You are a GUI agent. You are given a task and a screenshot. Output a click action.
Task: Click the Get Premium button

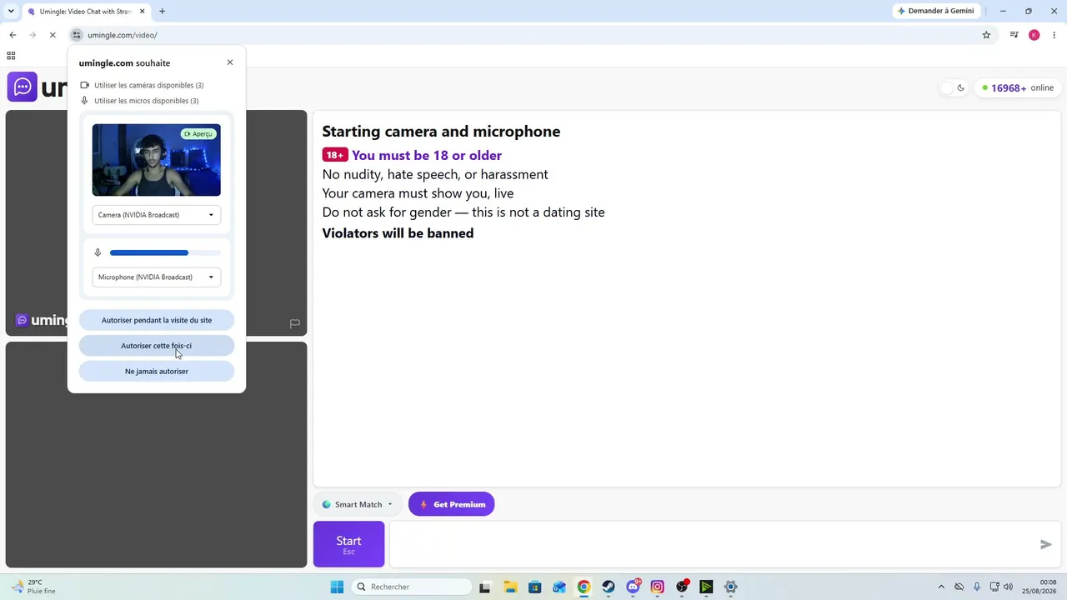point(452,504)
